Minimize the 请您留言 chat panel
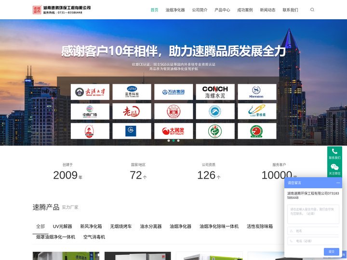347x260 pixels. (338, 183)
